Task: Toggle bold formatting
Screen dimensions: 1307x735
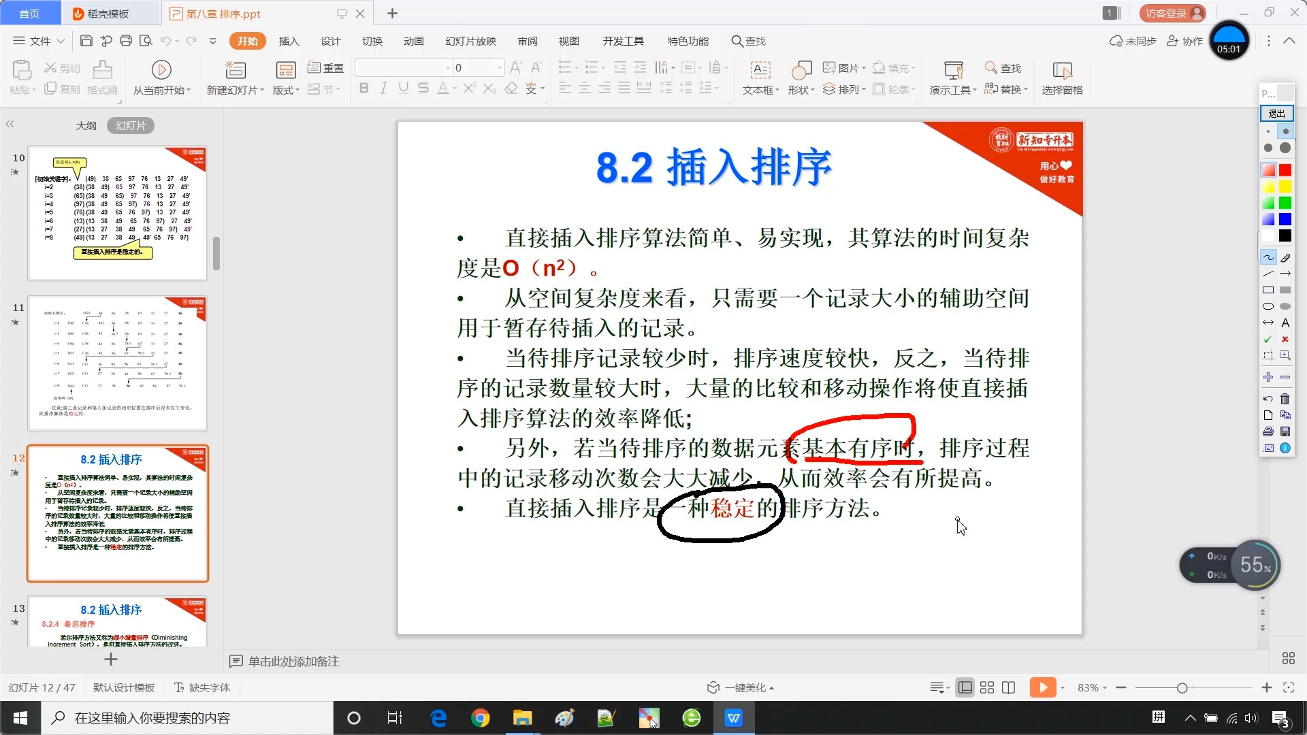Action: point(364,88)
